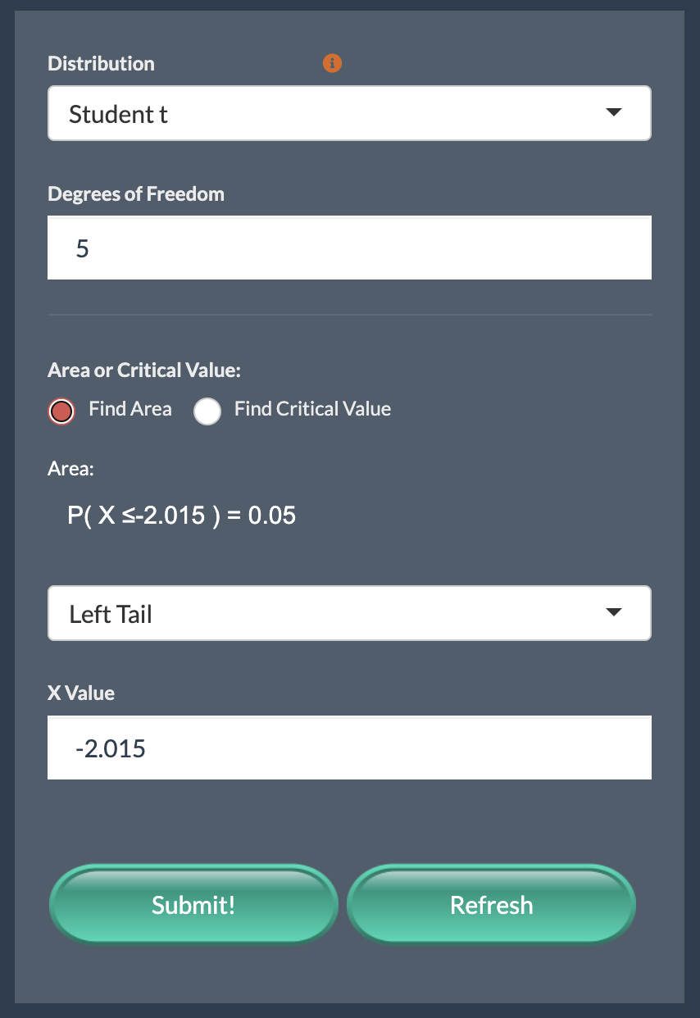Image resolution: width=700 pixels, height=1018 pixels.
Task: Click the Degrees of Freedom input field
Action: (349, 248)
